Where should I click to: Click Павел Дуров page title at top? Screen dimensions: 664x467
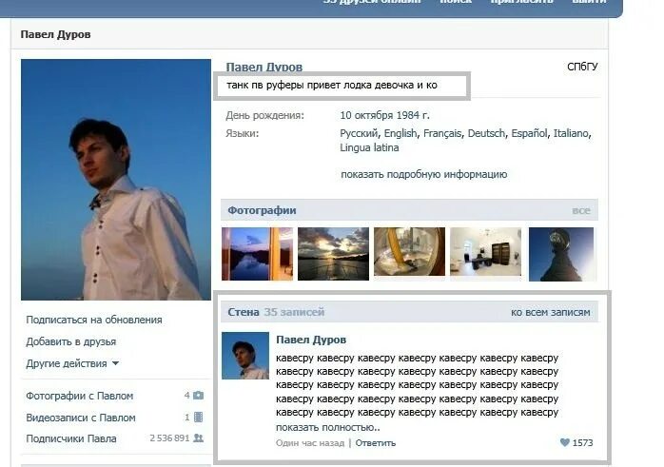(55, 34)
